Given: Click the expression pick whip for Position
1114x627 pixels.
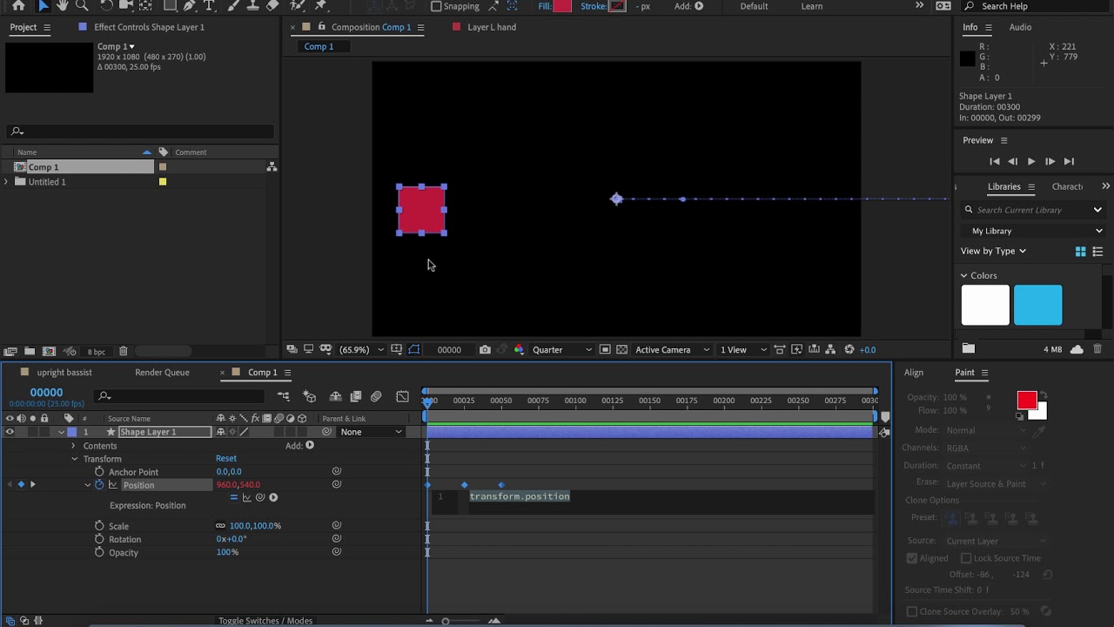Looking at the screenshot, I should coord(259,497).
